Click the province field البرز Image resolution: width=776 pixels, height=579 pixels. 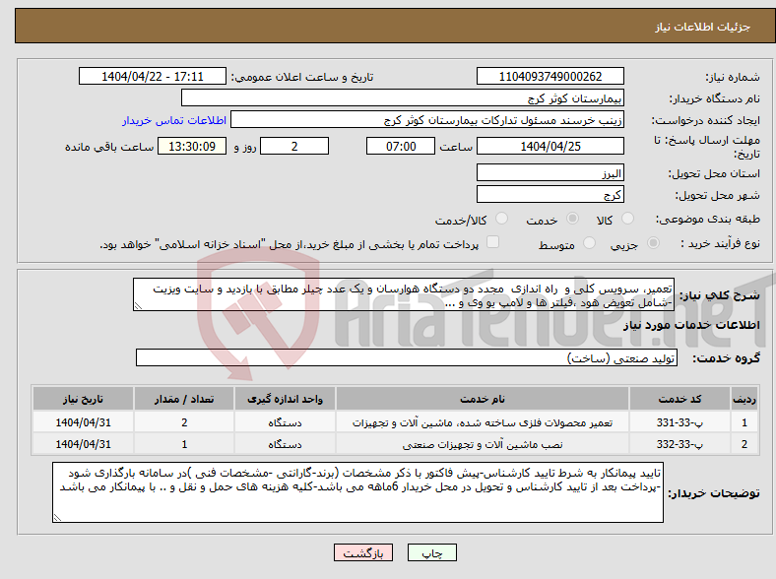click(550, 172)
